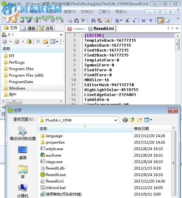
Task: Click Up One Level icon in Open dialog
Action: click(x=132, y=120)
